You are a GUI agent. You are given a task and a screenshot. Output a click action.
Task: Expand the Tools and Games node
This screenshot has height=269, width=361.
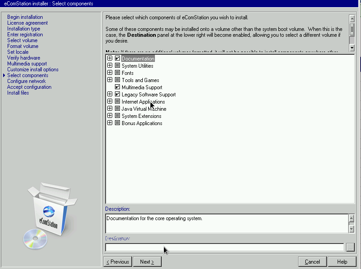pyautogui.click(x=110, y=80)
